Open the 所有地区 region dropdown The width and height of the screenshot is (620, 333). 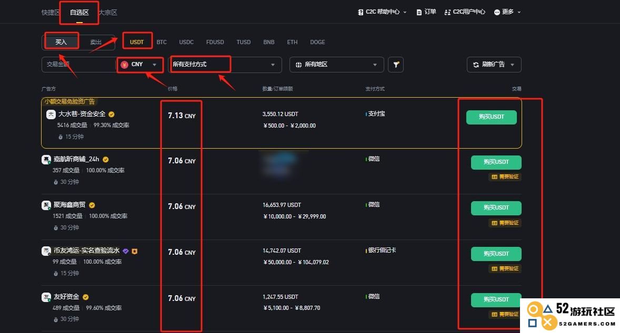click(x=336, y=64)
